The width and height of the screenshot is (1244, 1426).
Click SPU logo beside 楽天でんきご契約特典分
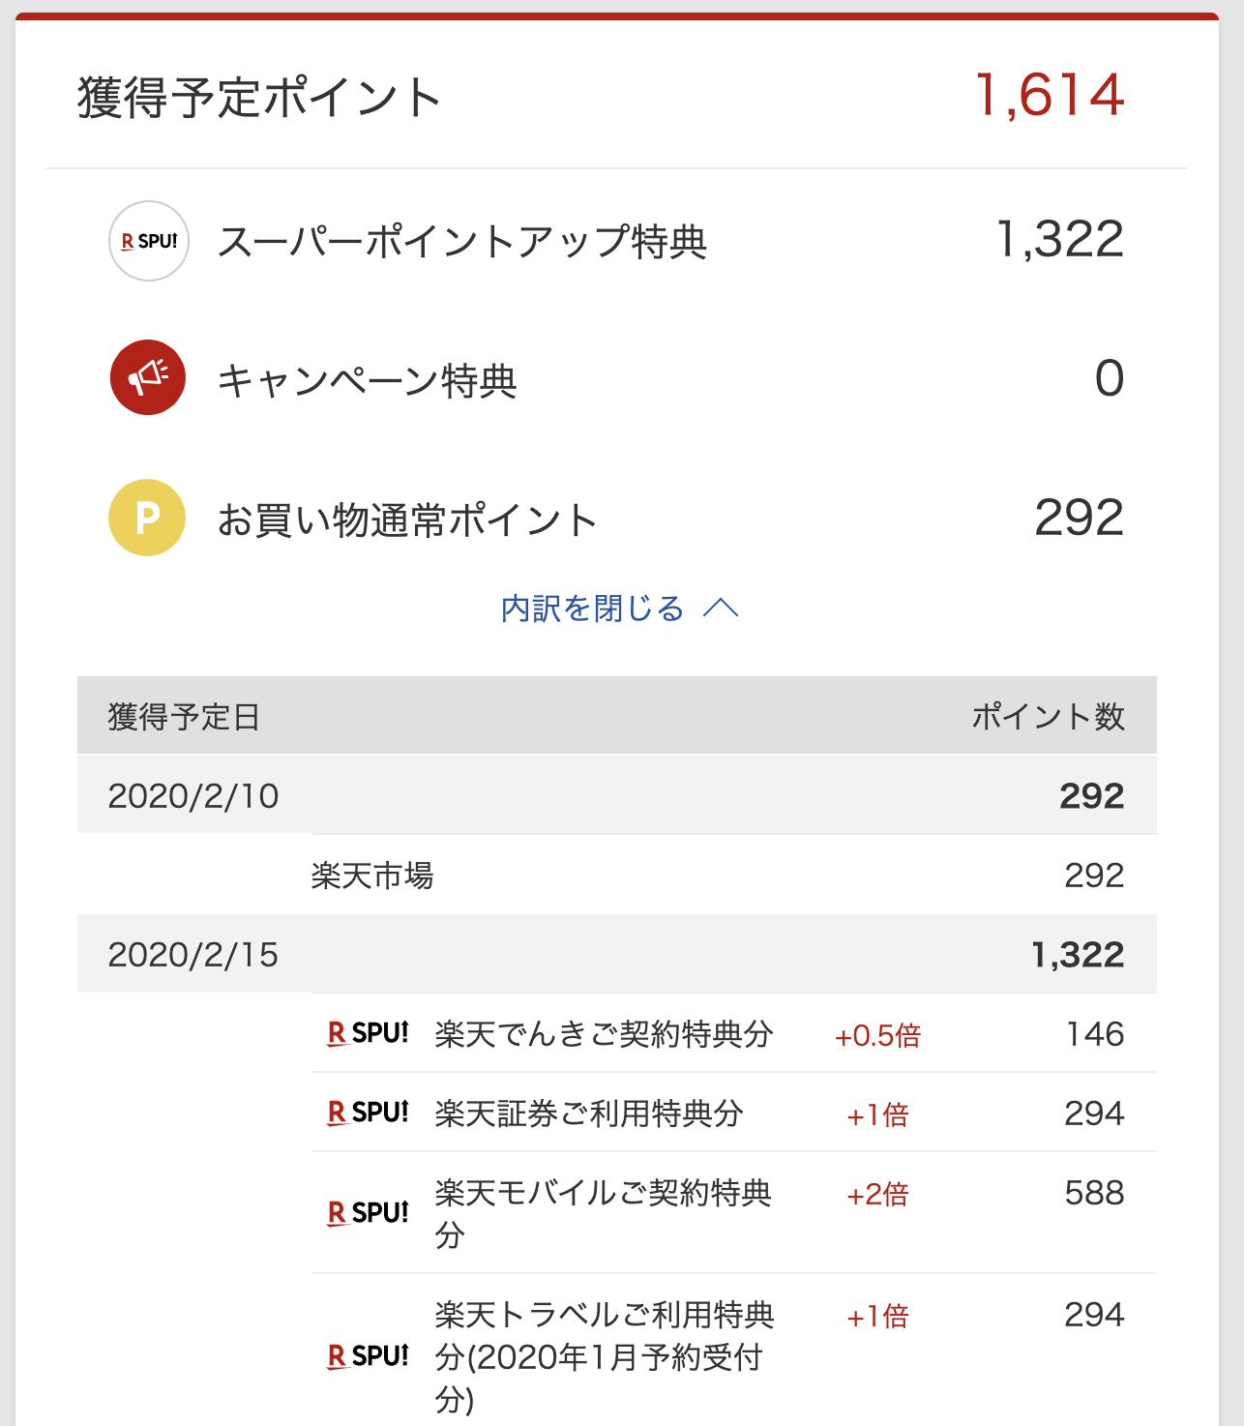coord(368,1034)
